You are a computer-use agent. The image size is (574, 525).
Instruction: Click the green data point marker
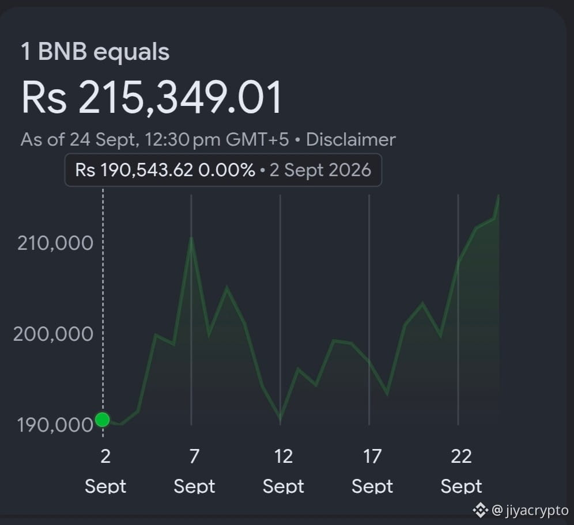[103, 419]
